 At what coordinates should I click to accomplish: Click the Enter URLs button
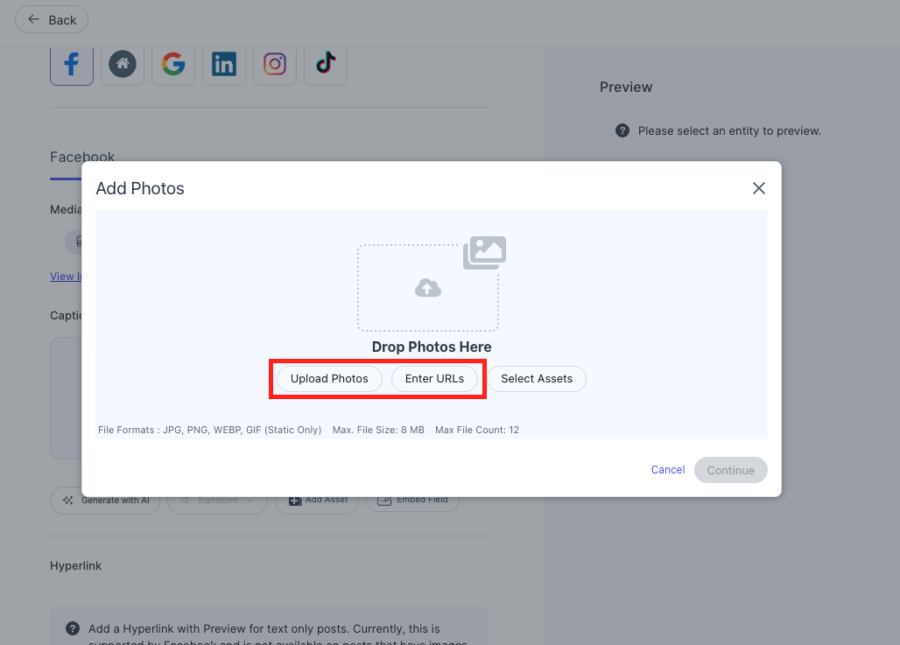(434, 379)
